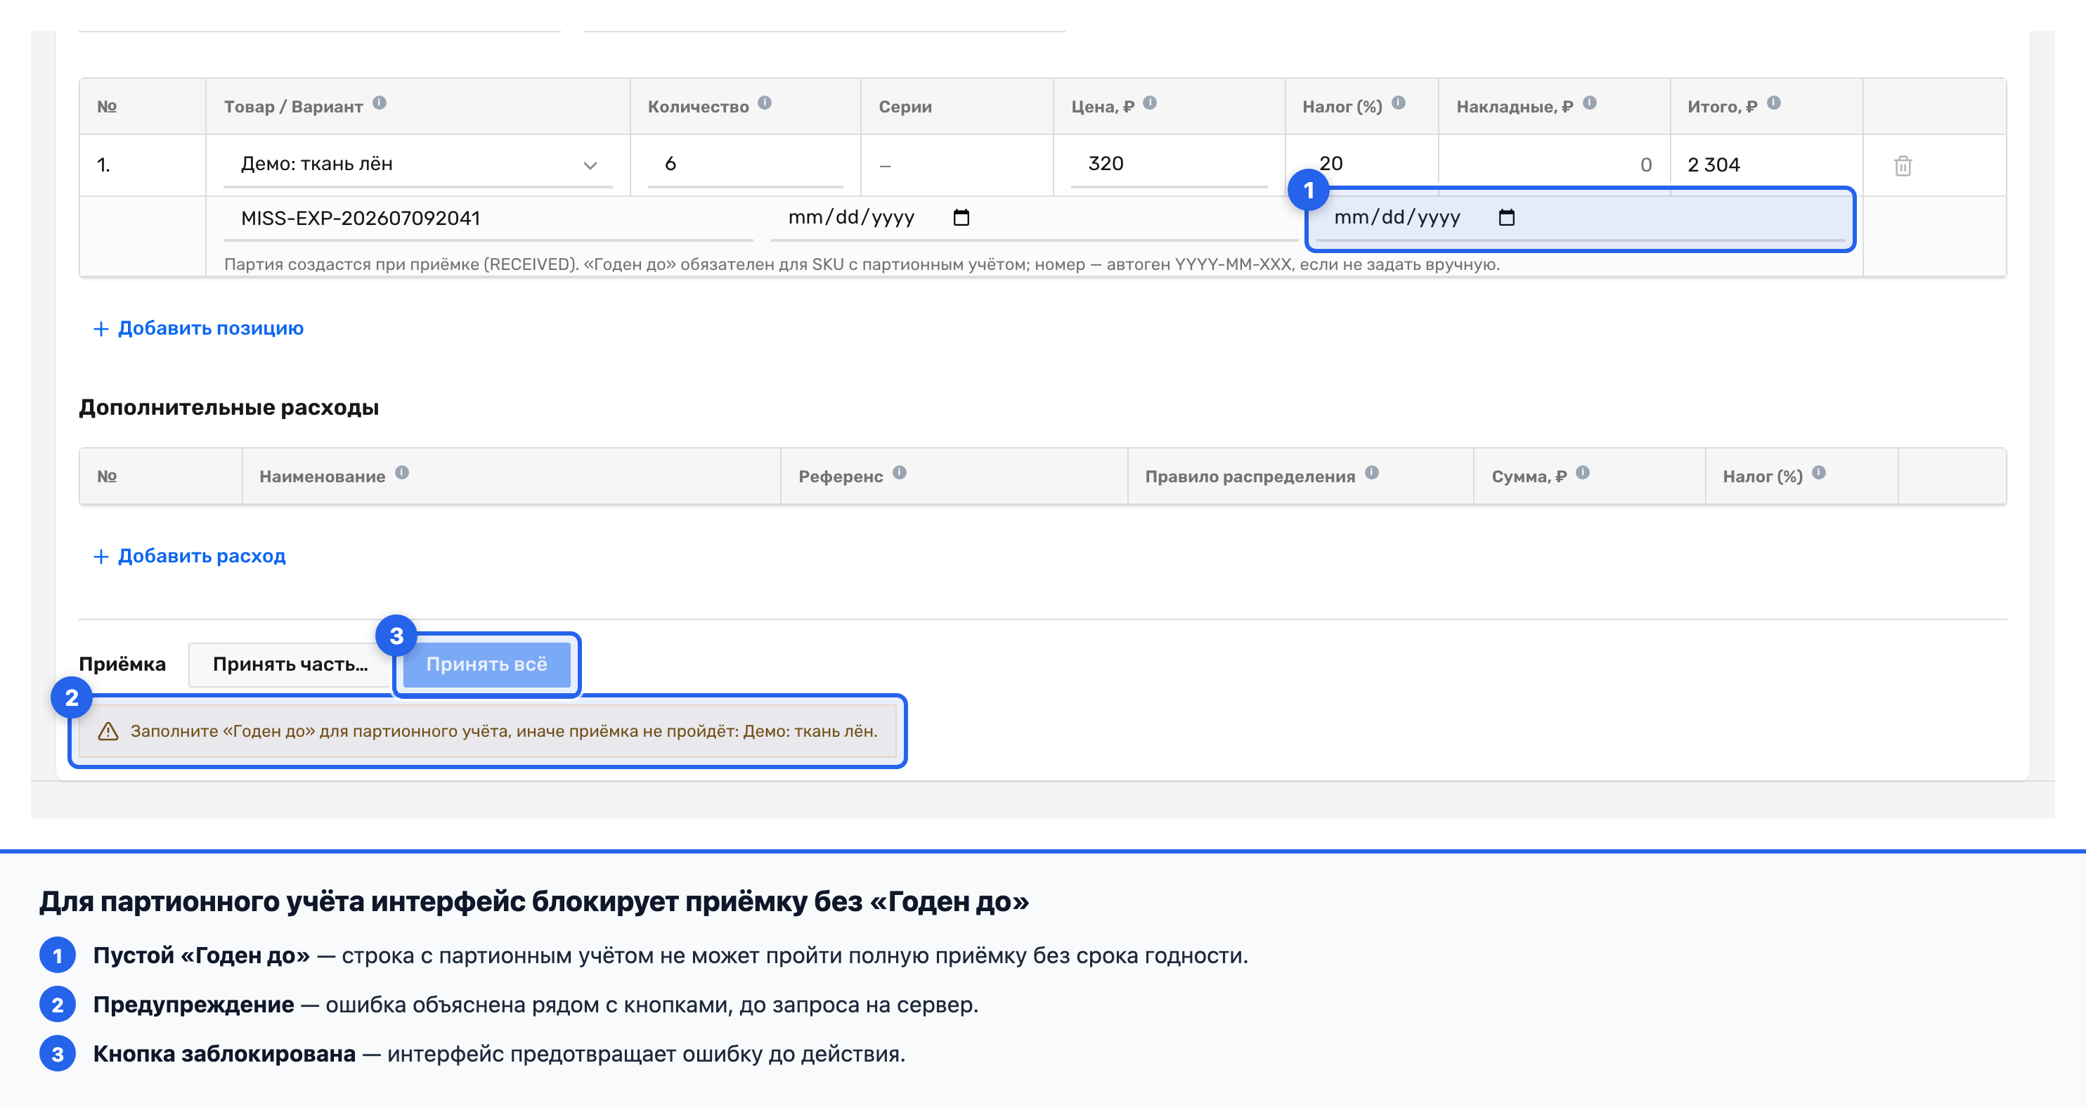Screen dimensions: 2086x1108
Task: Click the empty Годен до date field
Action: (x=1579, y=218)
